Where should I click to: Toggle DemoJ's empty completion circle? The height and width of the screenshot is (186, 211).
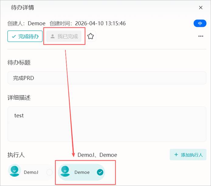49,172
